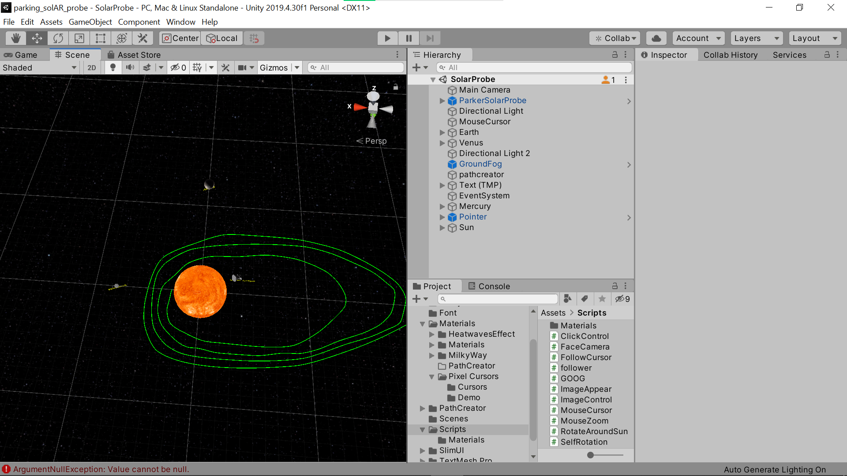Select the Transform tool
This screenshot has height=476, width=847.
point(122,38)
